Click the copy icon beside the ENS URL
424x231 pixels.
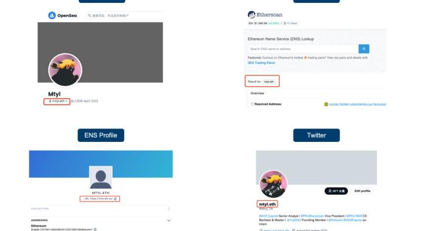[x=115, y=199]
